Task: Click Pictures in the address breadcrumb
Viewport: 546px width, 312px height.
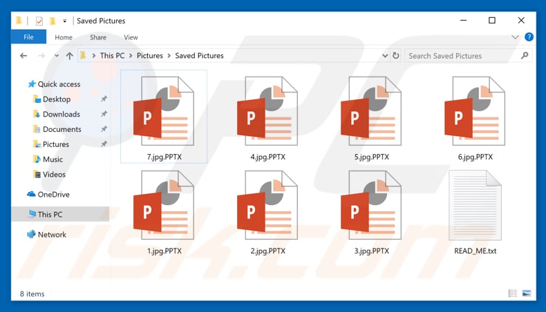Action: pos(149,56)
